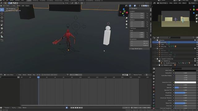Click the zoom magnifier in camera preview viewport
This screenshot has height=111, width=198.
click(197, 15)
